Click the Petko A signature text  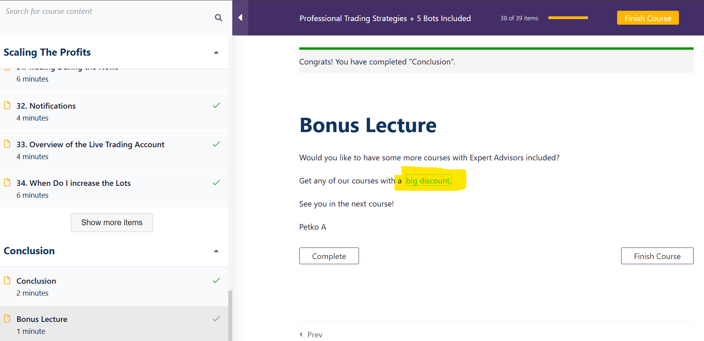(x=313, y=227)
